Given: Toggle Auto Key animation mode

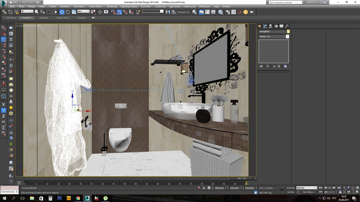Looking at the screenshot, I should tap(291, 188).
